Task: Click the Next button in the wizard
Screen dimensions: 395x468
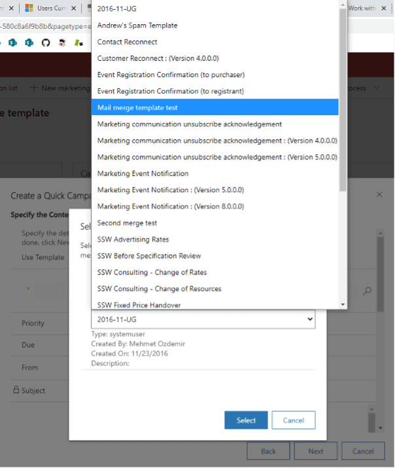Action: [315, 451]
